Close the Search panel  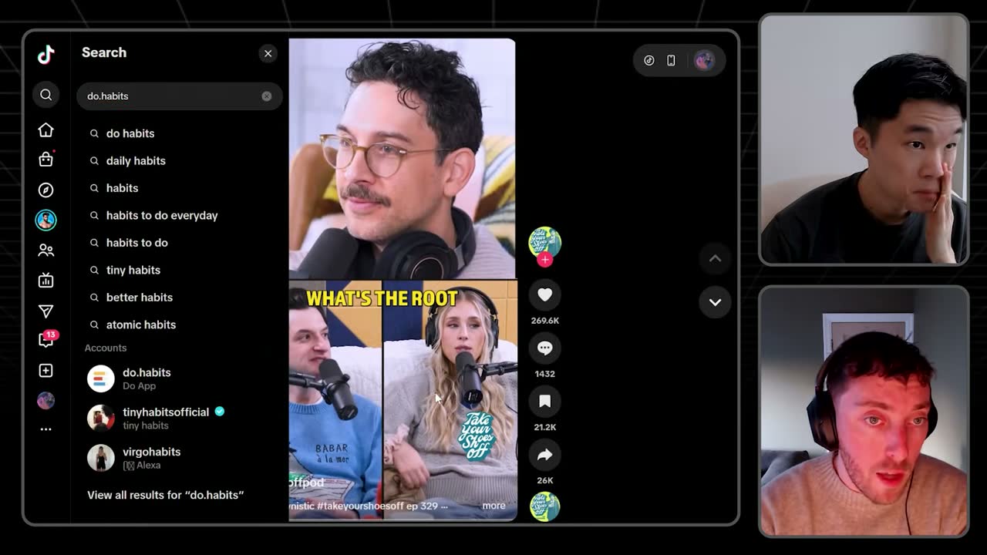click(268, 53)
